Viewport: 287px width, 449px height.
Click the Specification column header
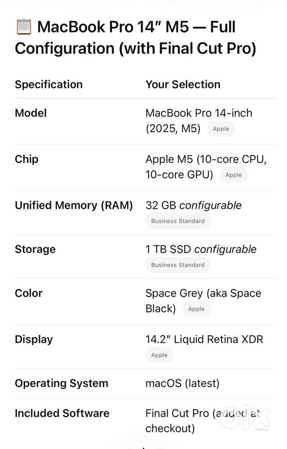48,84
